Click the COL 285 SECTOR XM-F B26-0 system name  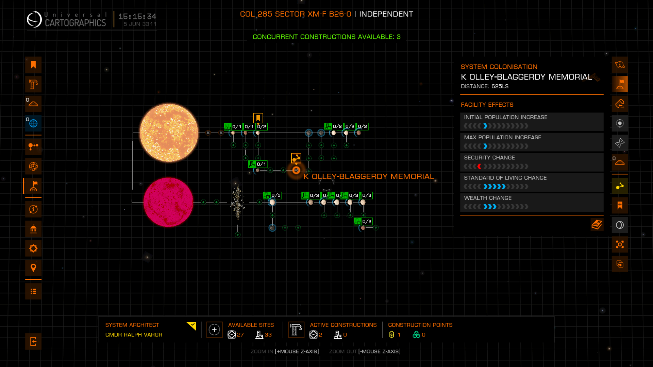[295, 14]
